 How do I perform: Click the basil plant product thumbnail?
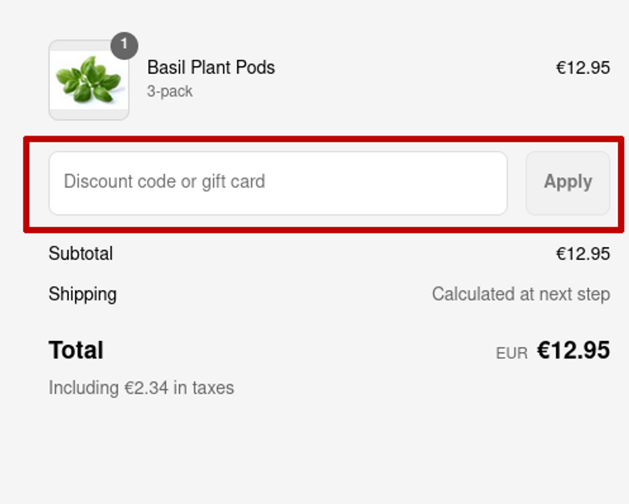(x=89, y=80)
